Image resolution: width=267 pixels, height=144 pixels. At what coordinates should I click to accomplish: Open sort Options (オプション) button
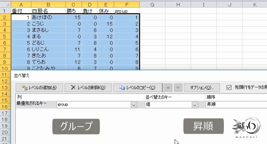[x=202, y=88]
